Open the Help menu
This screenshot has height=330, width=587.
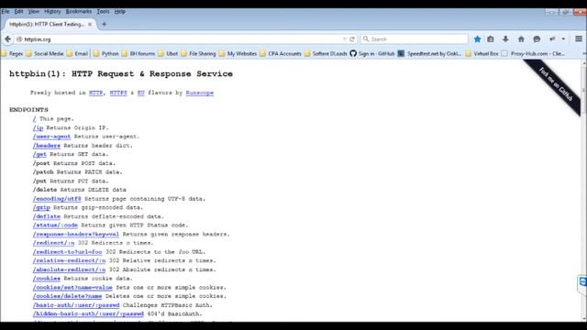120,12
